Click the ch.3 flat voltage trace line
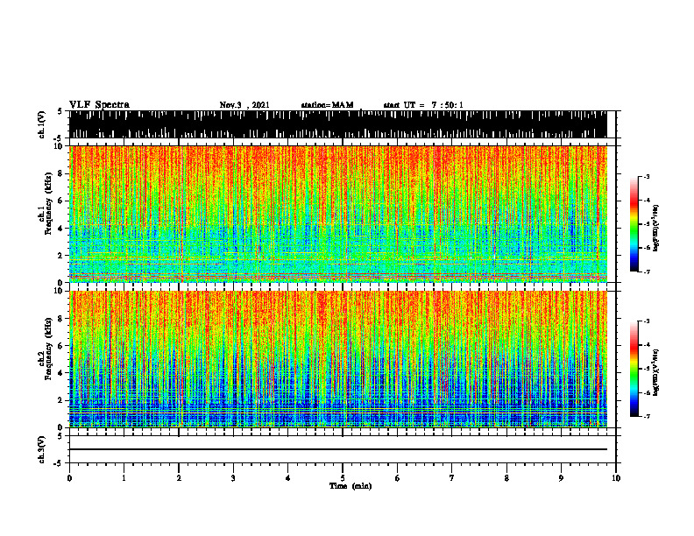Image resolution: width=694 pixels, height=536 pixels. (338, 449)
